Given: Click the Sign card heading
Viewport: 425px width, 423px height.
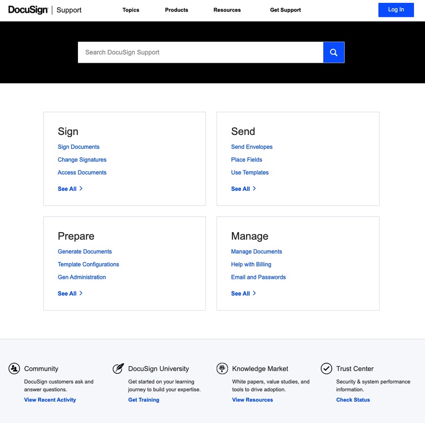Looking at the screenshot, I should click(x=68, y=131).
